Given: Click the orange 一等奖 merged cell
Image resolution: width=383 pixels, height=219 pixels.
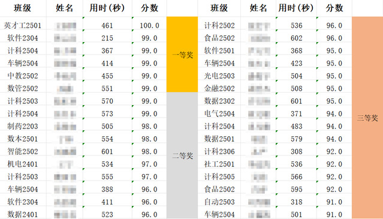Looking at the screenshot, I should 182,55.
